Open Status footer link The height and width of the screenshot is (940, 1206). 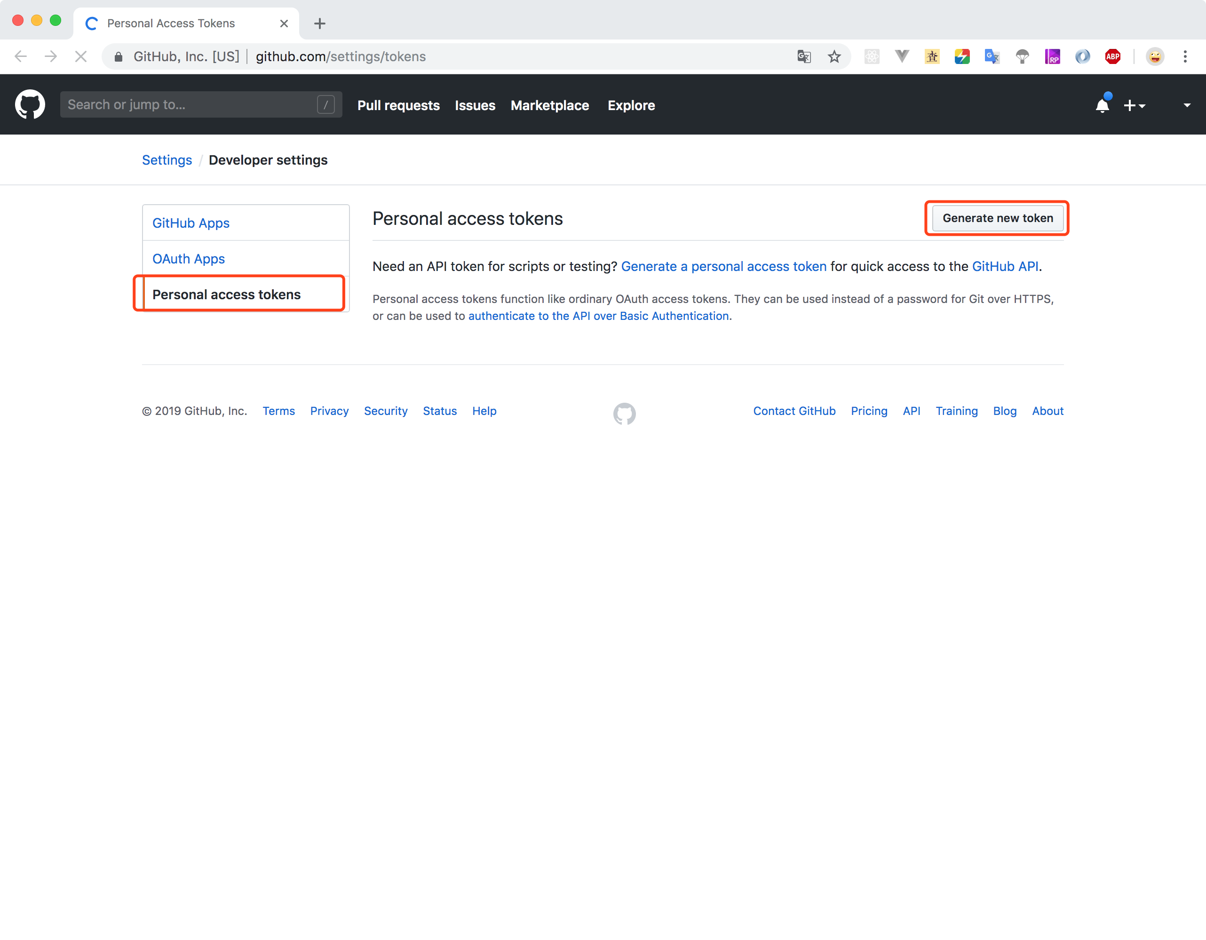pos(439,411)
